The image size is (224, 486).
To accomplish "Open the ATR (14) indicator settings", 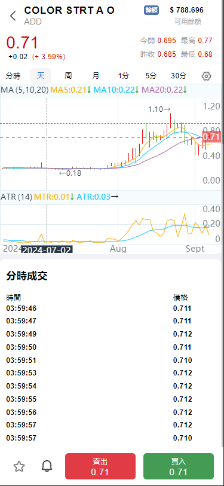I will pyautogui.click(x=16, y=197).
